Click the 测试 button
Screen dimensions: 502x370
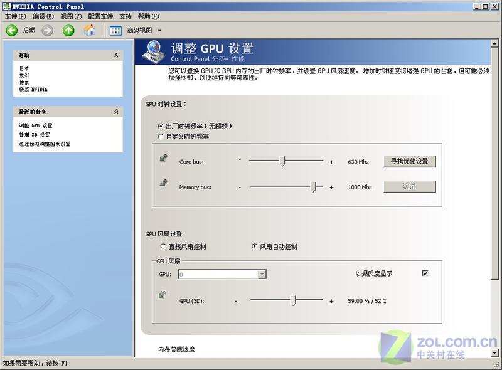point(410,187)
